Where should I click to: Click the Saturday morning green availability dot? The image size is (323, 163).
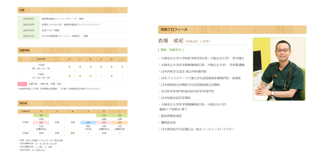coord(122,67)
